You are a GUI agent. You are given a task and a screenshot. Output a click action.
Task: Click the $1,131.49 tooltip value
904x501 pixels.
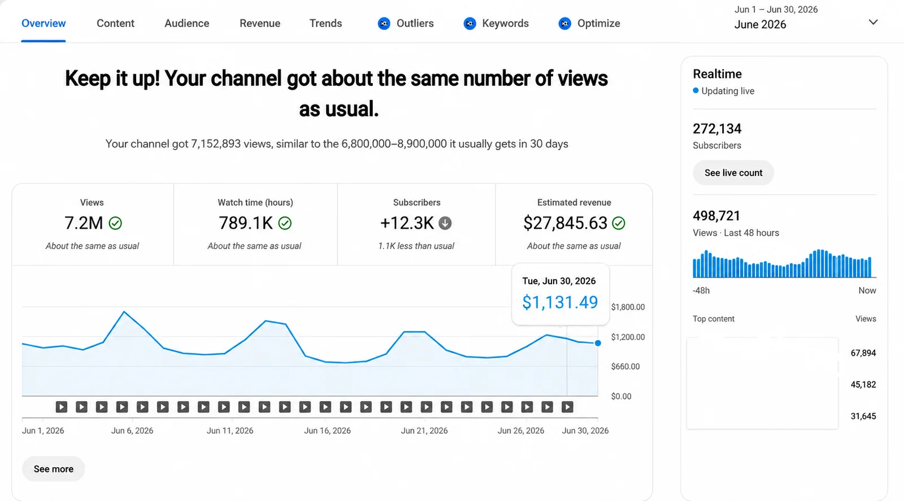[560, 302]
